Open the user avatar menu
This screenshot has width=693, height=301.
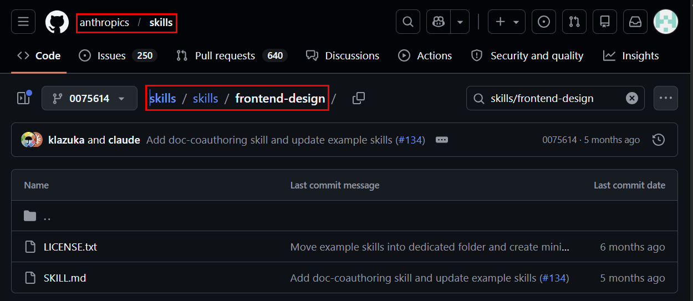pos(666,22)
